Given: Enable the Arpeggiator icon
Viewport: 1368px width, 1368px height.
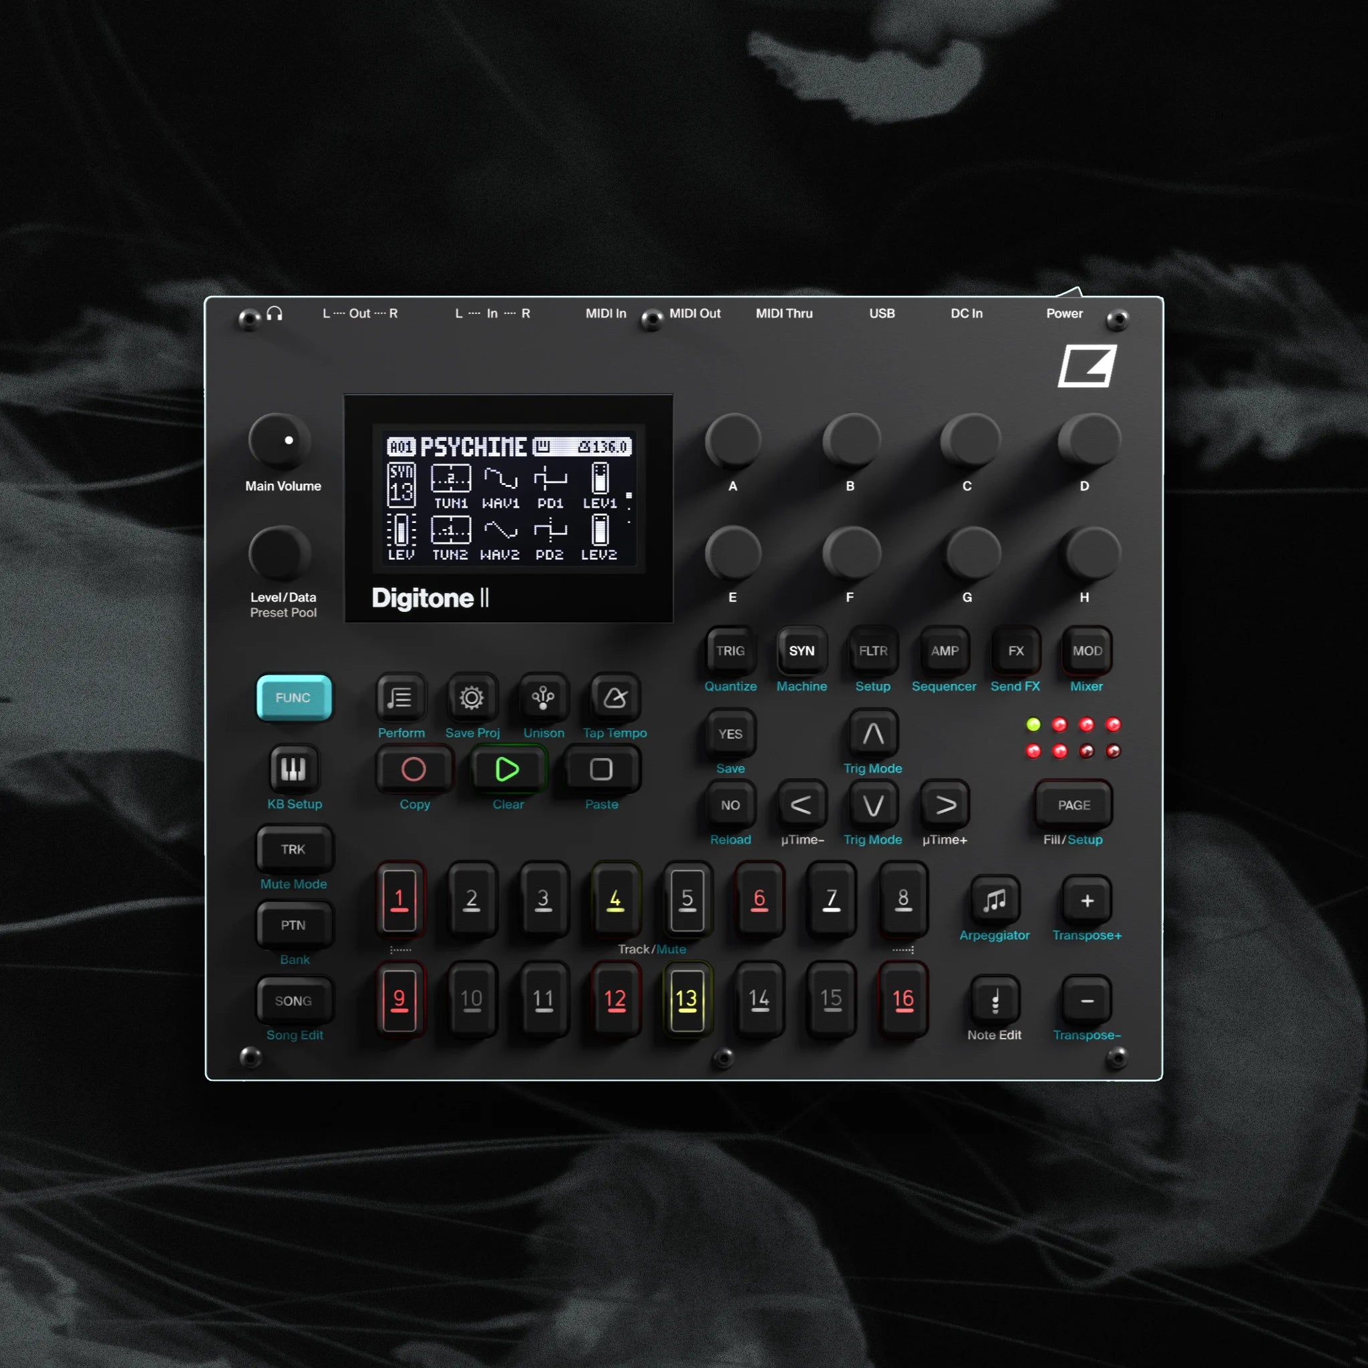Looking at the screenshot, I should pos(994,900).
